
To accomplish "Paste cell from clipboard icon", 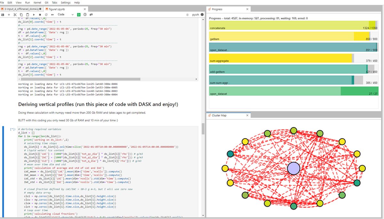I will (28, 15).
